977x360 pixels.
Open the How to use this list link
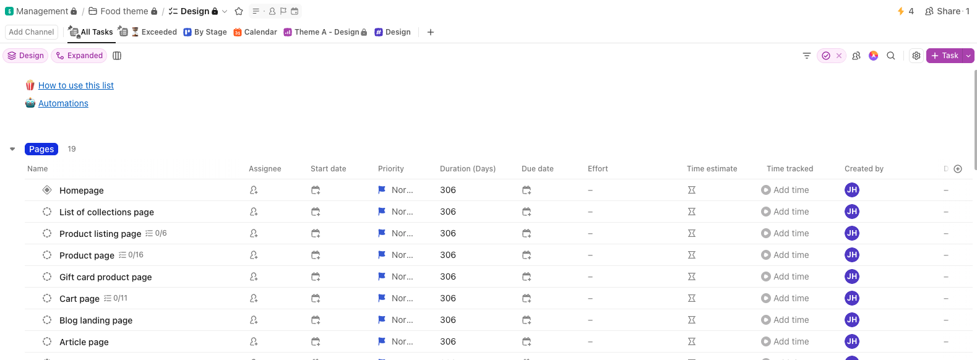pyautogui.click(x=76, y=85)
